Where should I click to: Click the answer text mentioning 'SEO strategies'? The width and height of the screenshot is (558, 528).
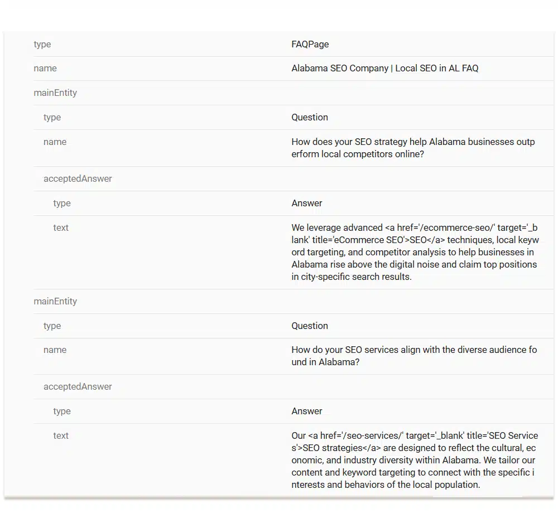pyautogui.click(x=415, y=460)
